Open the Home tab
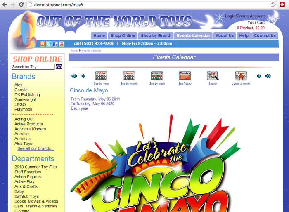 coord(99,36)
